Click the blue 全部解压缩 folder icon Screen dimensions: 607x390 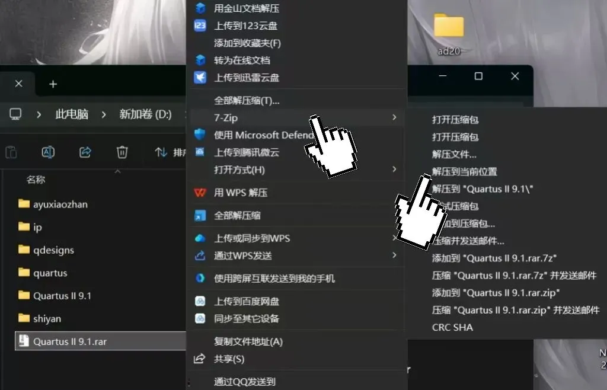[200, 216]
